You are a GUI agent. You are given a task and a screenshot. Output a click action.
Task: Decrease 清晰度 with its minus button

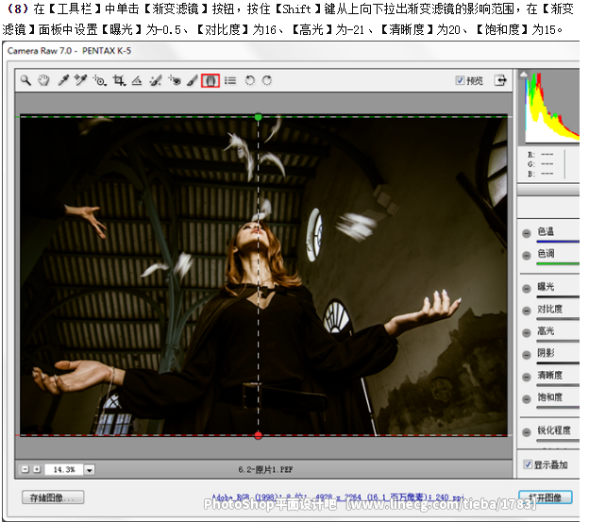tap(527, 378)
